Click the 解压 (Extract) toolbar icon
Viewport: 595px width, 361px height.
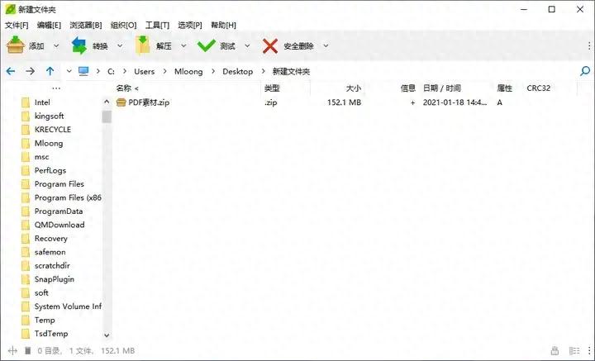pyautogui.click(x=143, y=45)
